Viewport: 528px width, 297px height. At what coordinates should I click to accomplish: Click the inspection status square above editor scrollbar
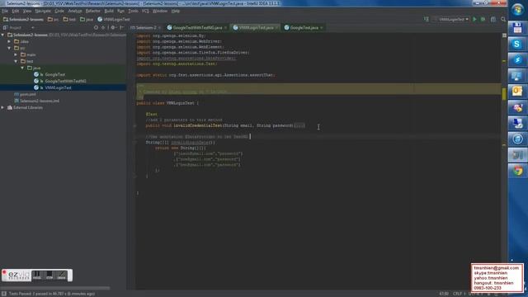(x=504, y=35)
